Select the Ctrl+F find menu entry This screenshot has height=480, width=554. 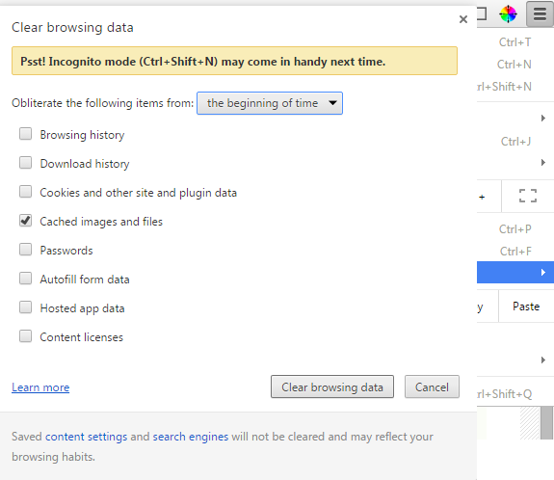pos(515,252)
